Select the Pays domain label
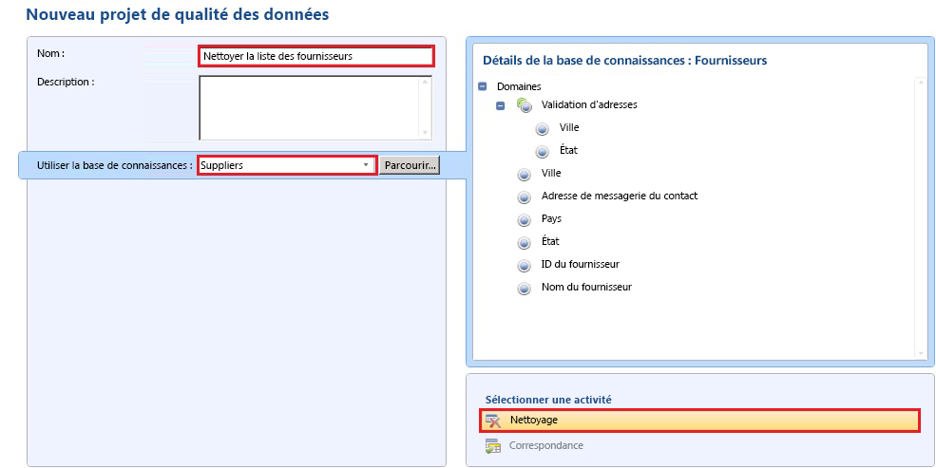The image size is (936, 468). click(x=551, y=218)
